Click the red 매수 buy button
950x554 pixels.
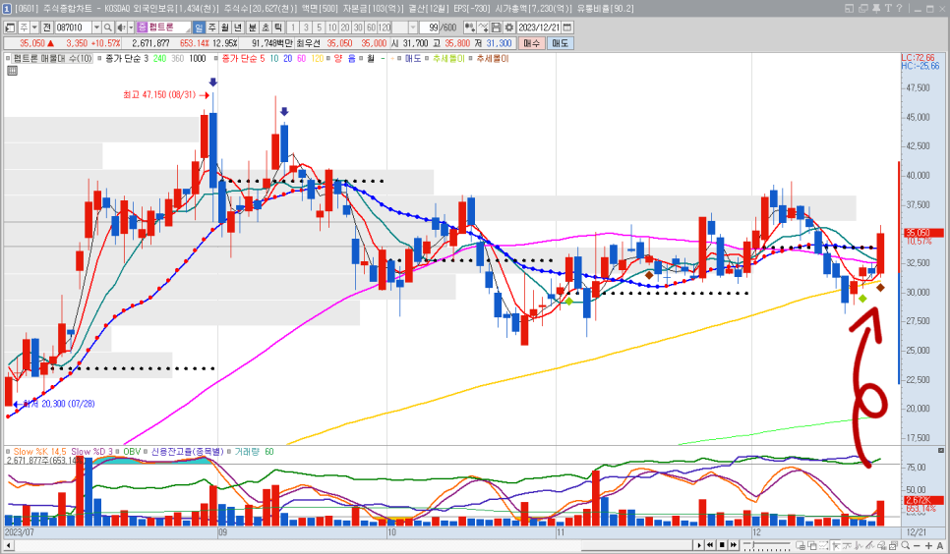[x=531, y=43]
